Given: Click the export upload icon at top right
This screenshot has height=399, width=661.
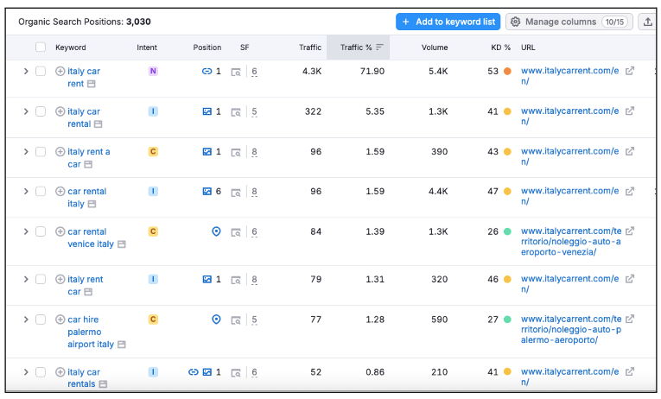Looking at the screenshot, I should pyautogui.click(x=646, y=22).
